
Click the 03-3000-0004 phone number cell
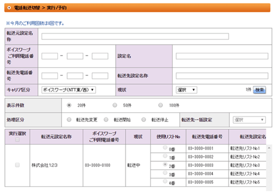click(207, 174)
